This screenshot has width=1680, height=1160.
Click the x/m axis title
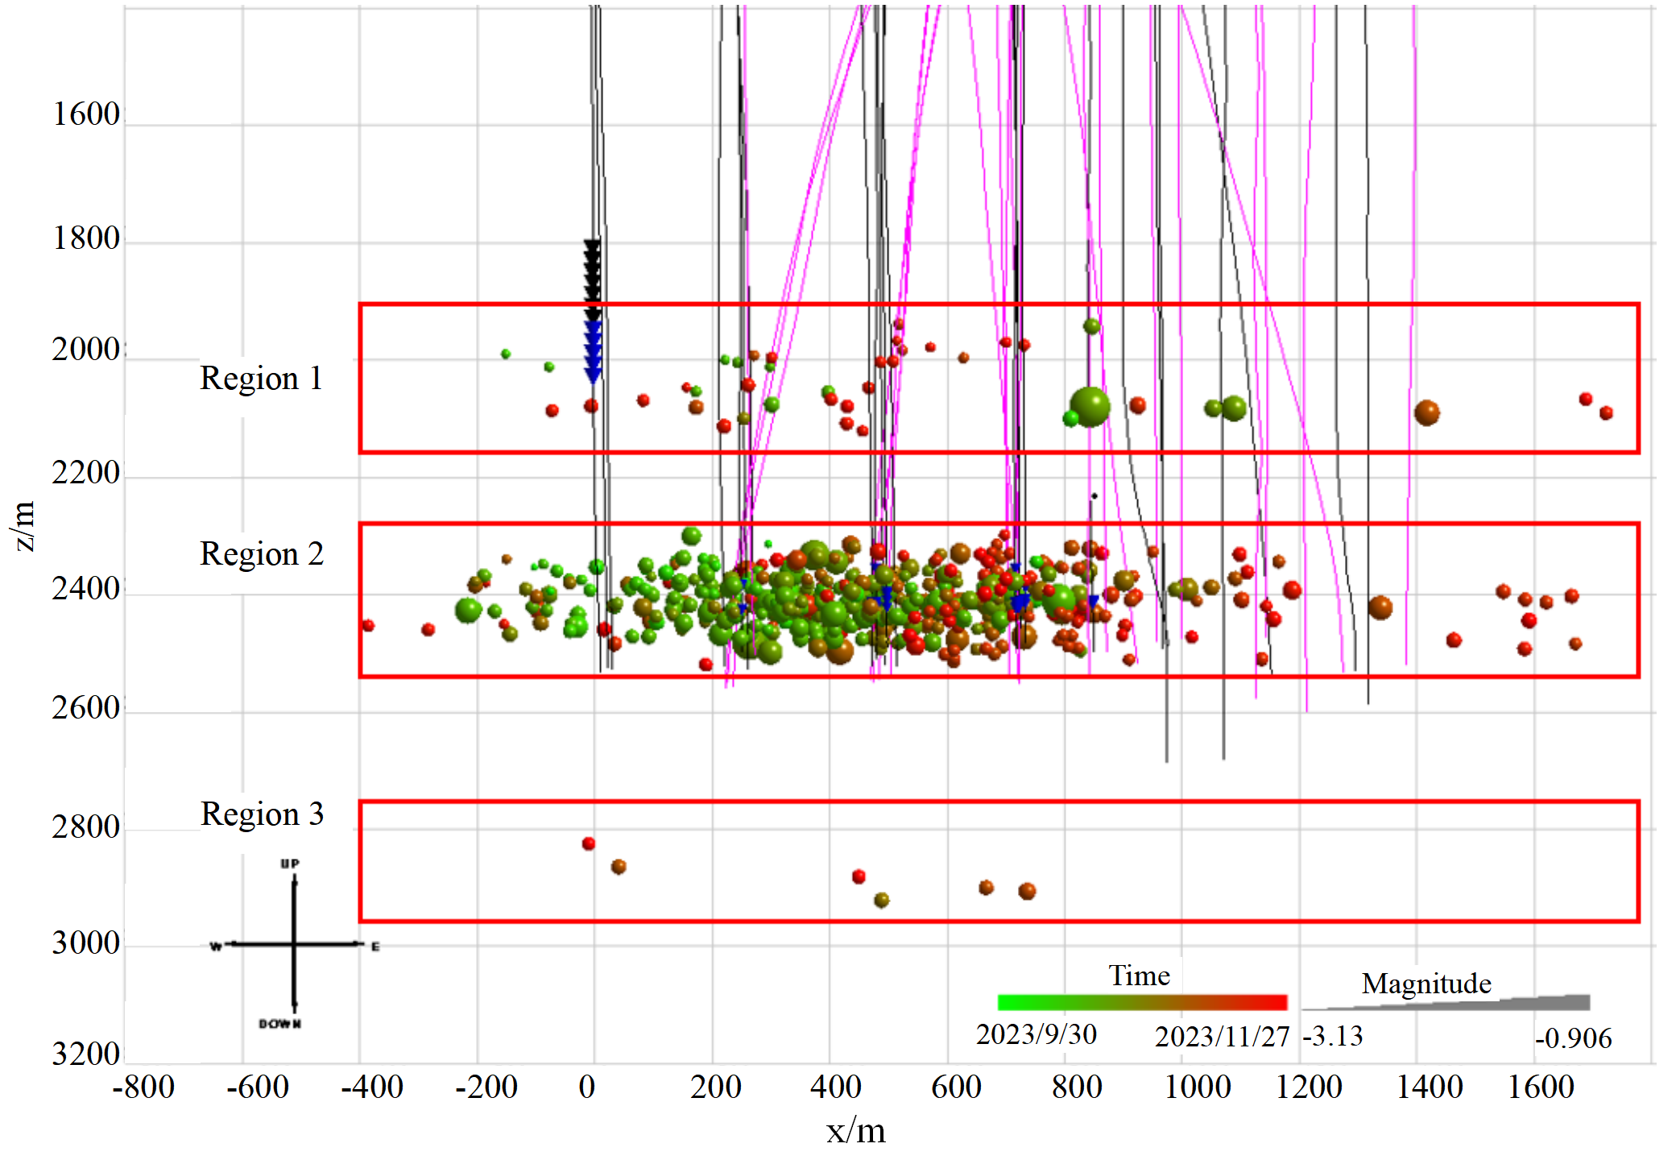pos(855,1131)
